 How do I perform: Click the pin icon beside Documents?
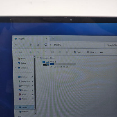pyautogui.click(x=32, y=86)
